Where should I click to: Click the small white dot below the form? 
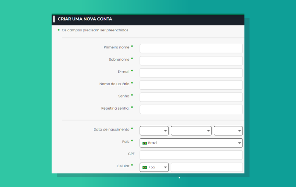[179, 178]
